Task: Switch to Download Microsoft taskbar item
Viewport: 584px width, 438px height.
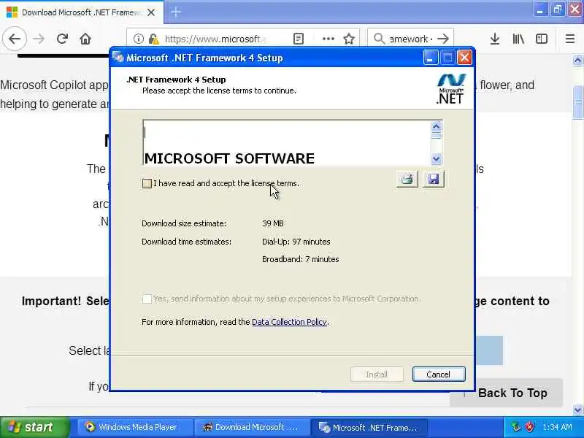Action: tap(252, 427)
